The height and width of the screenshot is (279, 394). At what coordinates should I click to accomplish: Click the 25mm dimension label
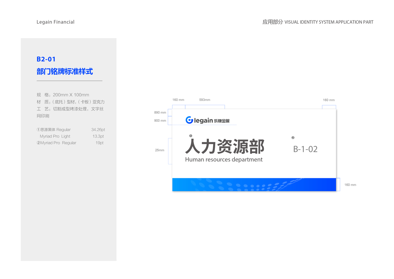click(x=160, y=150)
